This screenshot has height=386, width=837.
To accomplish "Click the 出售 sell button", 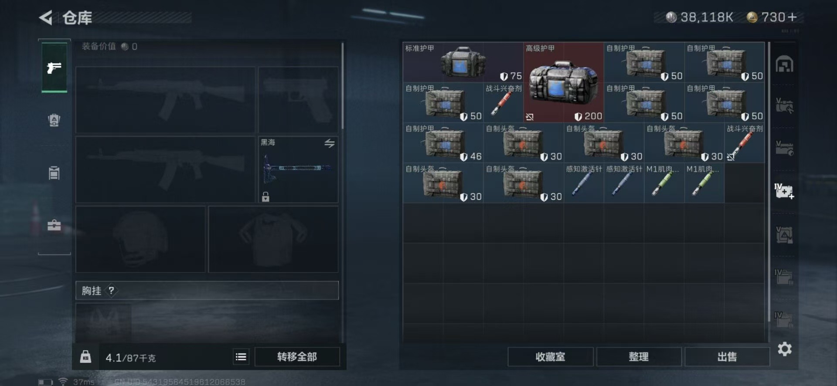I will 727,357.
